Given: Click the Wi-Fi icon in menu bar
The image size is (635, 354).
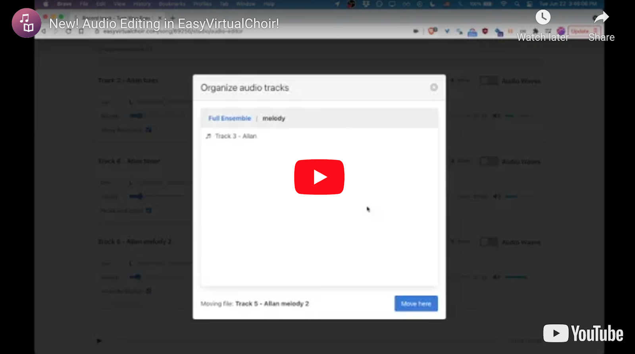Looking at the screenshot, I should (x=504, y=4).
